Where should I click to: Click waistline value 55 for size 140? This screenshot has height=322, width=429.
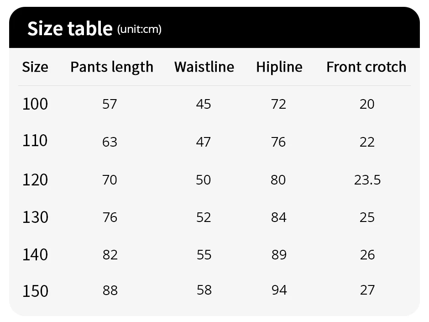pyautogui.click(x=204, y=254)
